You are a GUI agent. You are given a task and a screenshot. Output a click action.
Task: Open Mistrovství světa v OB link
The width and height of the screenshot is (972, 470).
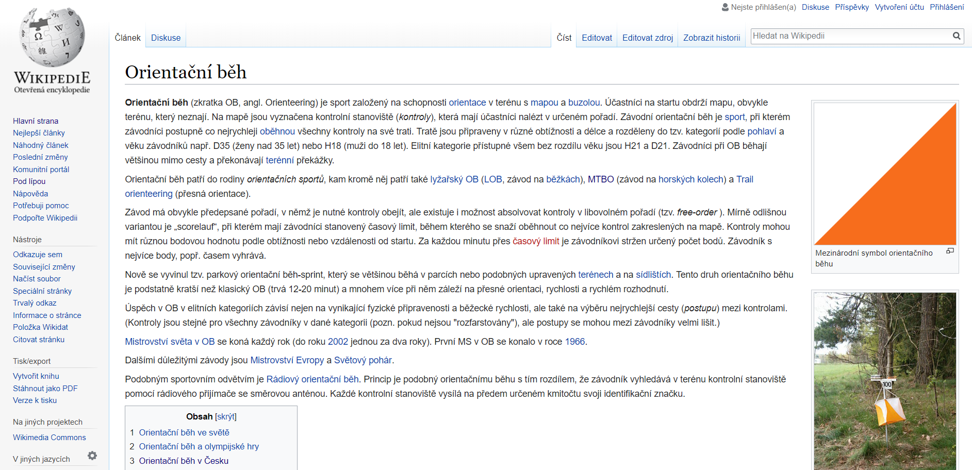point(170,342)
